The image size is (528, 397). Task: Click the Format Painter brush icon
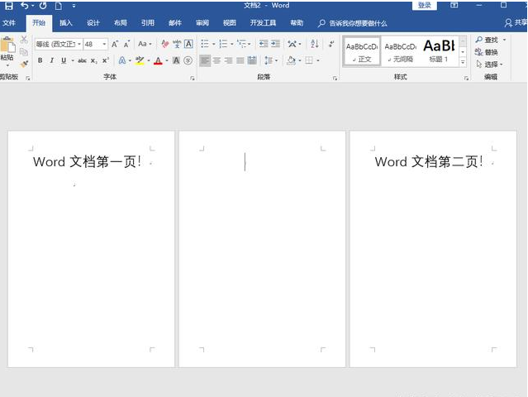pos(24,63)
